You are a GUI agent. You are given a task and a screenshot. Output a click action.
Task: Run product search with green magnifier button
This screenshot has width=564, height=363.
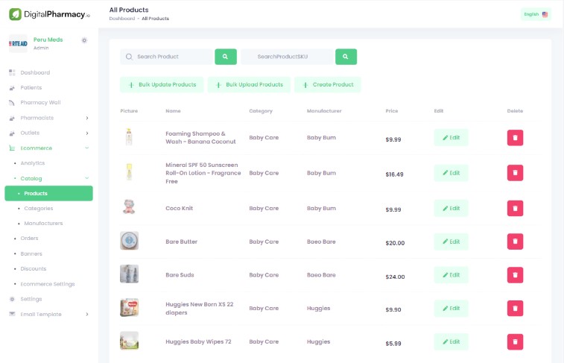(x=226, y=57)
